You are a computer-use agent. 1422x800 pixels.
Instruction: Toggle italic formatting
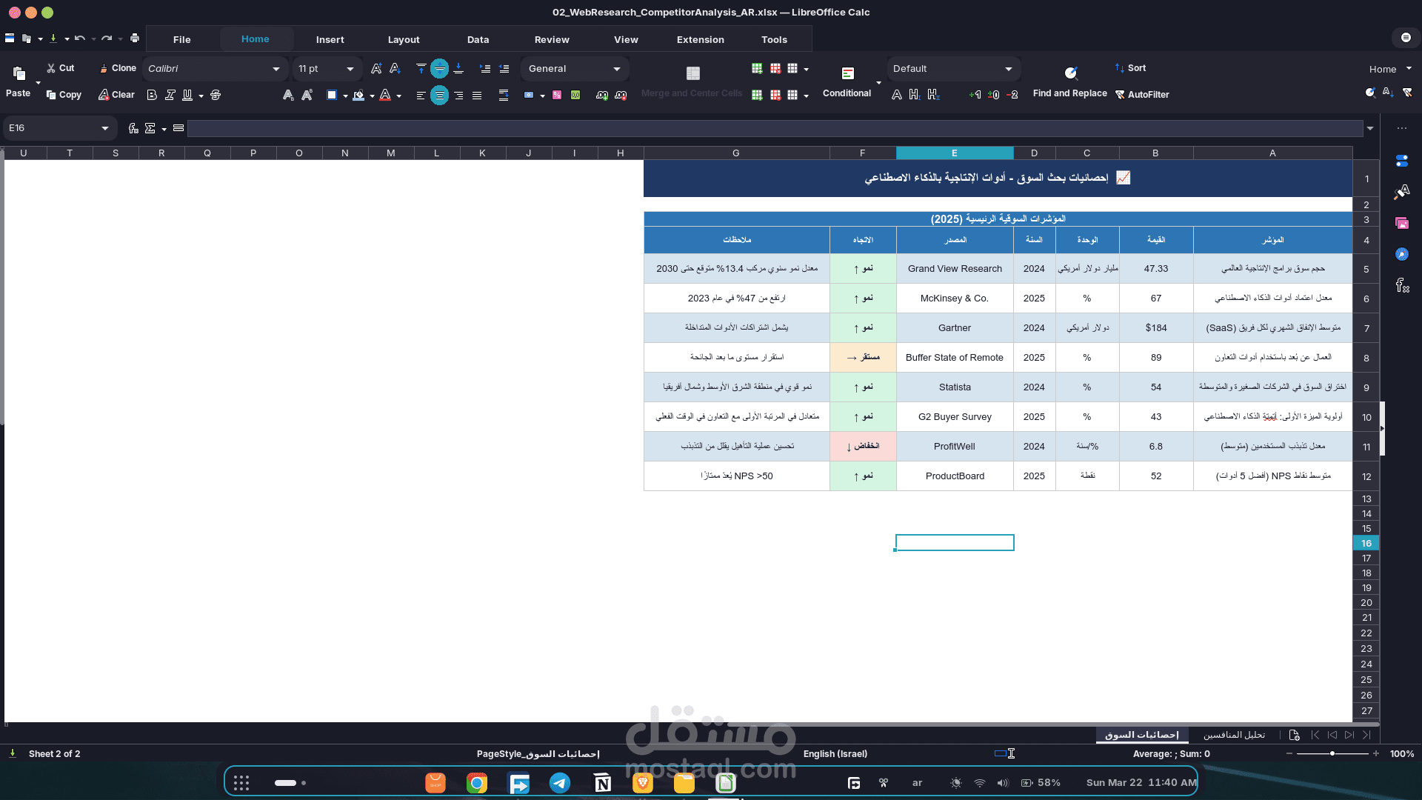point(170,95)
